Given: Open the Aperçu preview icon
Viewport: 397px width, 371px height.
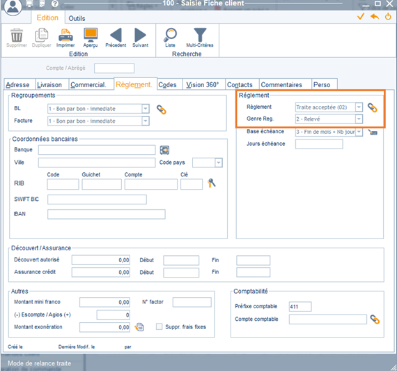Looking at the screenshot, I should (91, 35).
